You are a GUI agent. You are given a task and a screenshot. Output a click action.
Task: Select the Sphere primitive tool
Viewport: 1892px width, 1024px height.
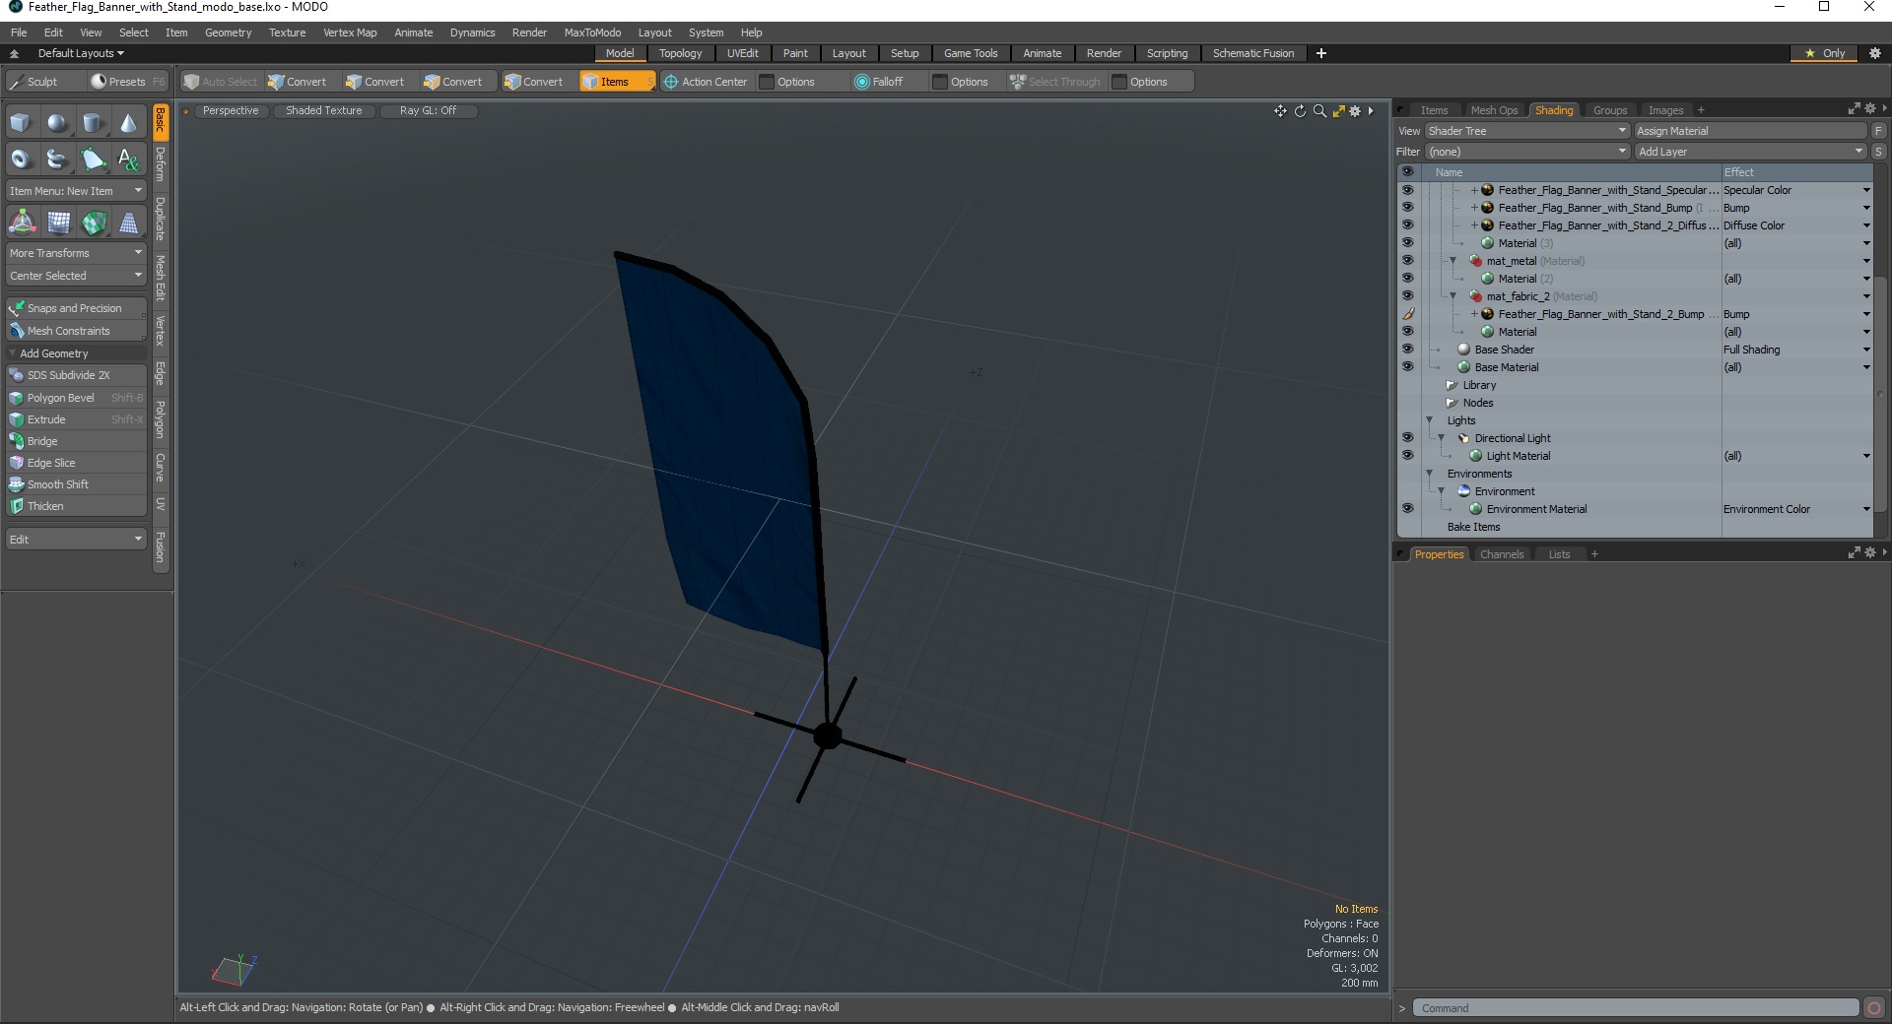57,123
